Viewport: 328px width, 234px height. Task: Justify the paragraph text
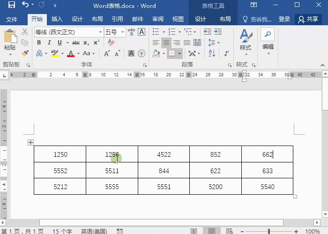click(187, 43)
